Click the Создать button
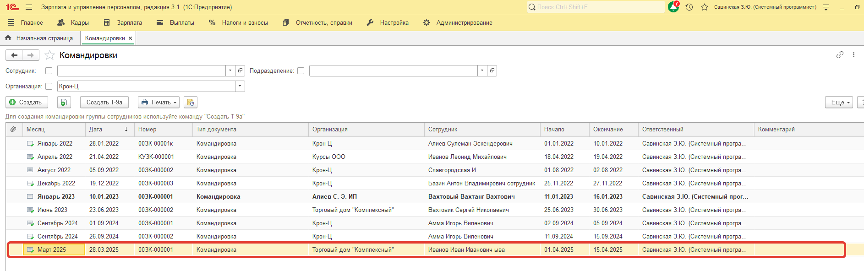Viewport: 864px width, 271px height. coord(27,102)
